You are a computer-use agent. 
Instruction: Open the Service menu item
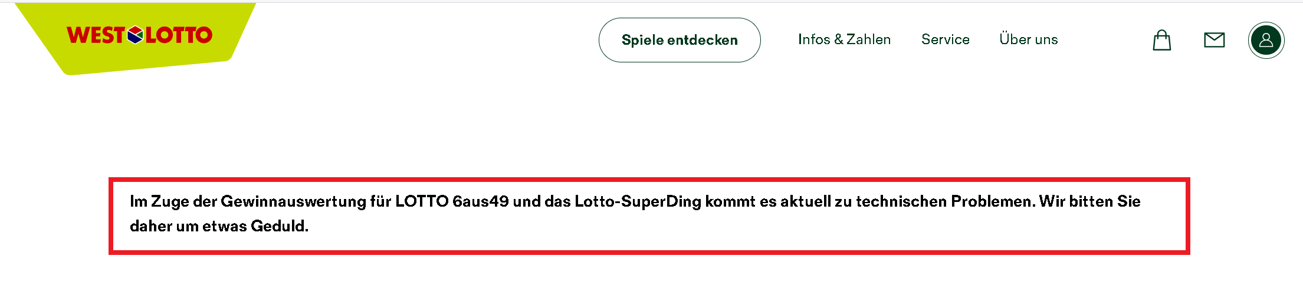tap(945, 39)
